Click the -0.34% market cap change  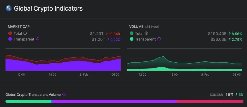pyautogui.click(x=113, y=34)
